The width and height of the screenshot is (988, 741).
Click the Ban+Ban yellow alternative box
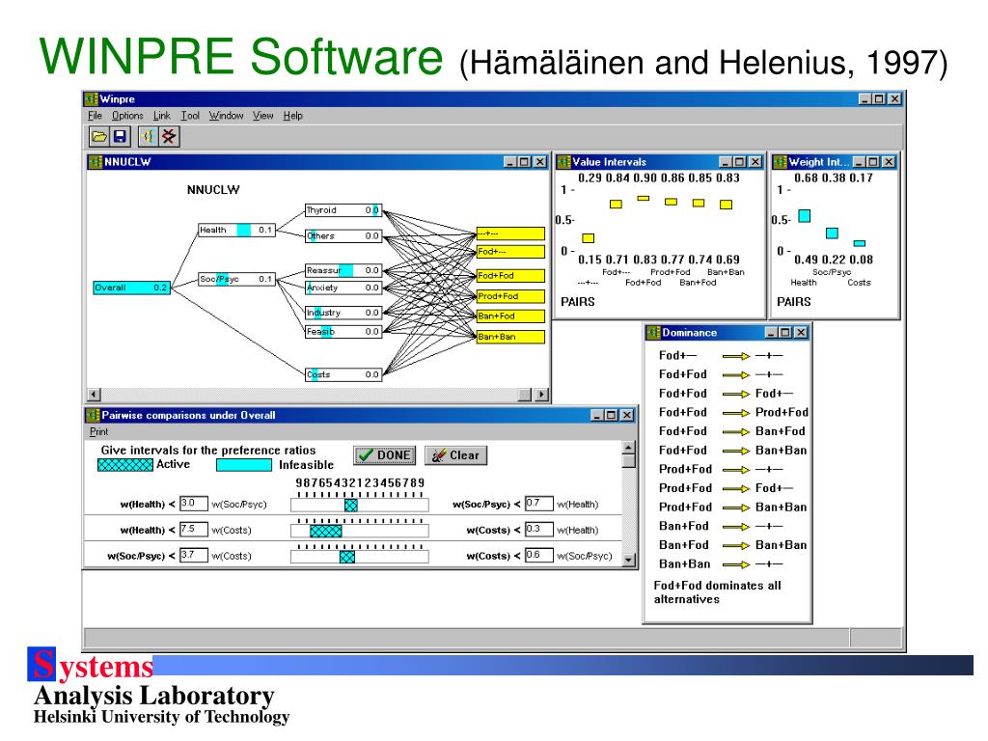[510, 337]
